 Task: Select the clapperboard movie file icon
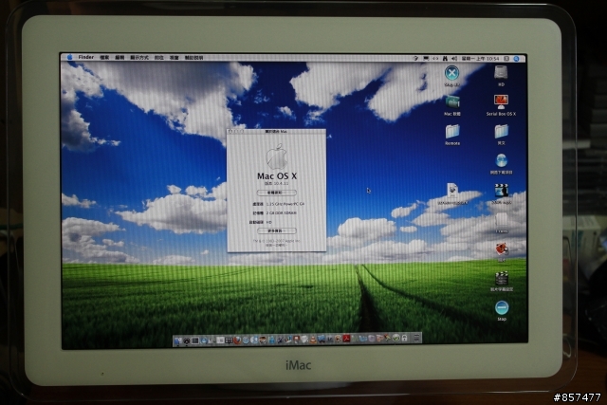coord(502,190)
